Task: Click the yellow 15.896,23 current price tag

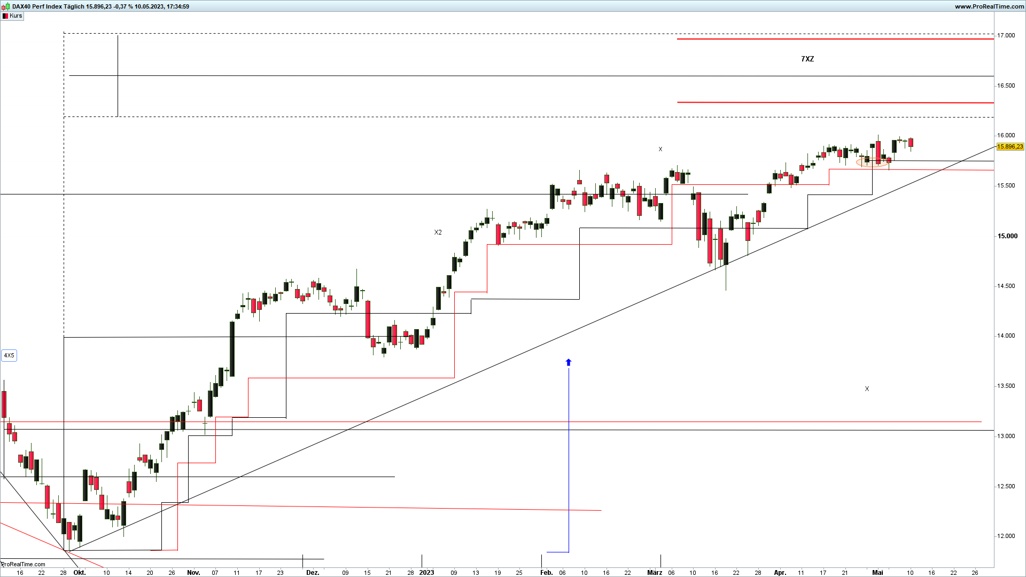Action: (1010, 146)
